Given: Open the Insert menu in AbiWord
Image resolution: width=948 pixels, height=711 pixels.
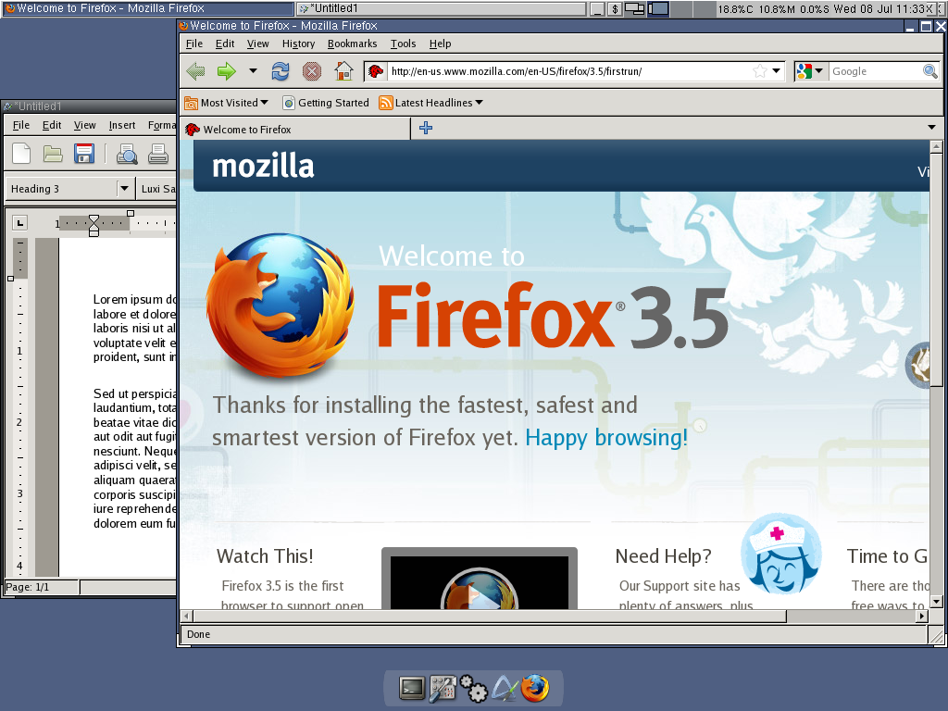Looking at the screenshot, I should (122, 125).
